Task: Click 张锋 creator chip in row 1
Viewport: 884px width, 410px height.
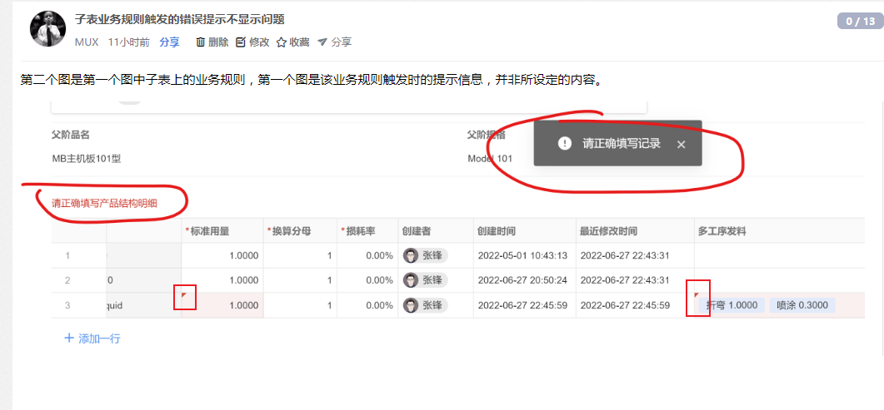Action: (x=425, y=256)
